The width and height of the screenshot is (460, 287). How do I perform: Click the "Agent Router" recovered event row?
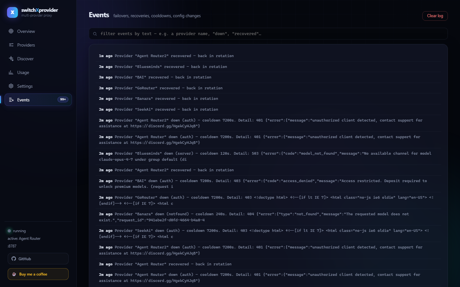[268, 264]
